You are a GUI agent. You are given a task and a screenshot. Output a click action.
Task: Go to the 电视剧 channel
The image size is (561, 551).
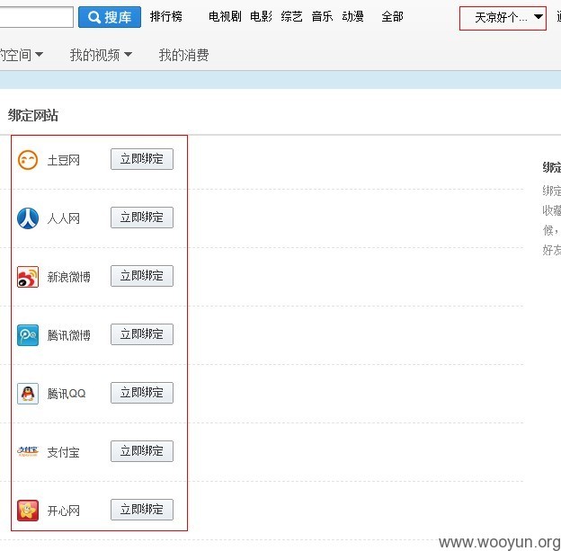coord(225,16)
